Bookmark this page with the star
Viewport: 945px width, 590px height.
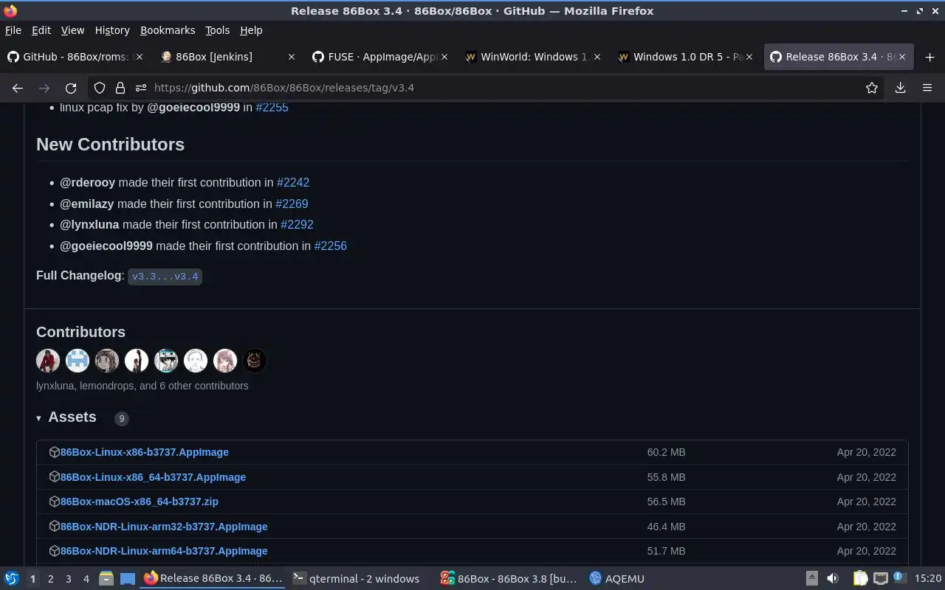click(872, 88)
